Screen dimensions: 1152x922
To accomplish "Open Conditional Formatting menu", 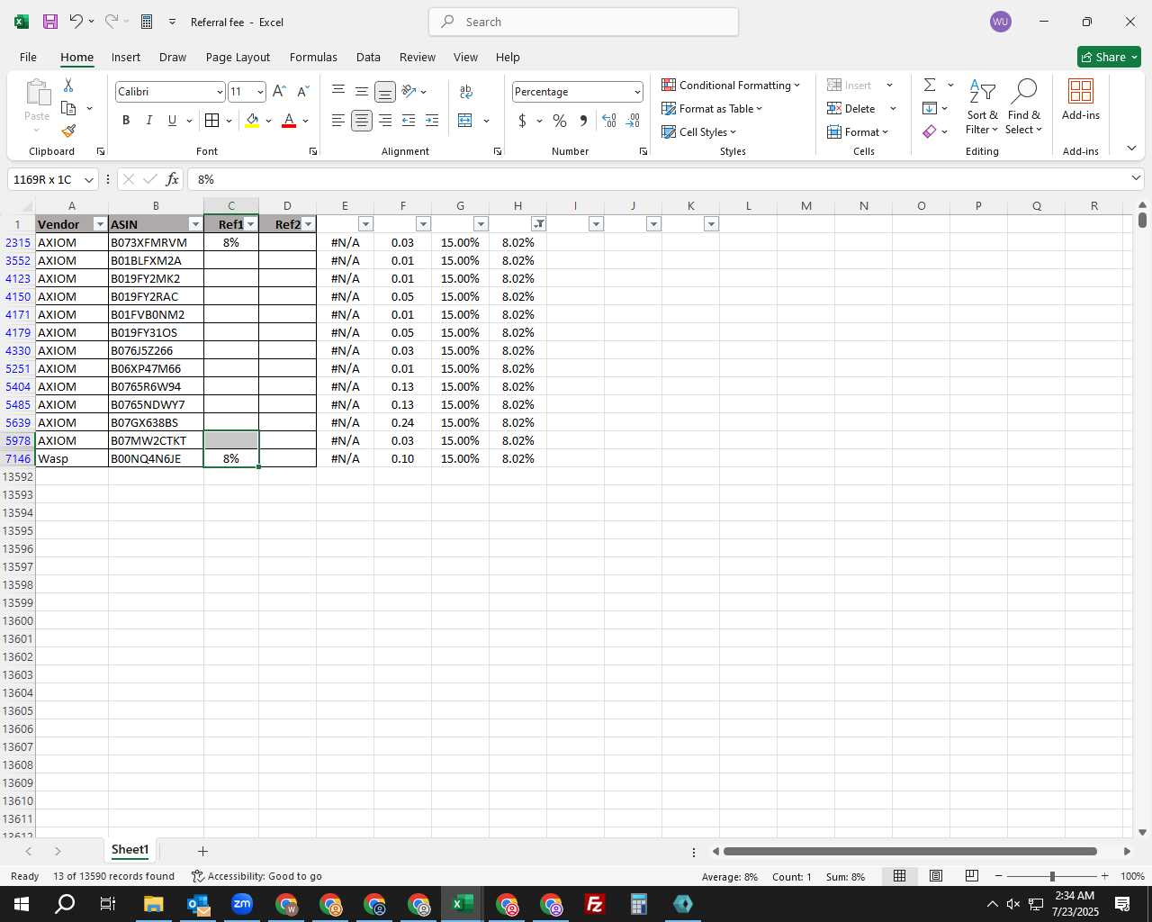I will tap(731, 85).
